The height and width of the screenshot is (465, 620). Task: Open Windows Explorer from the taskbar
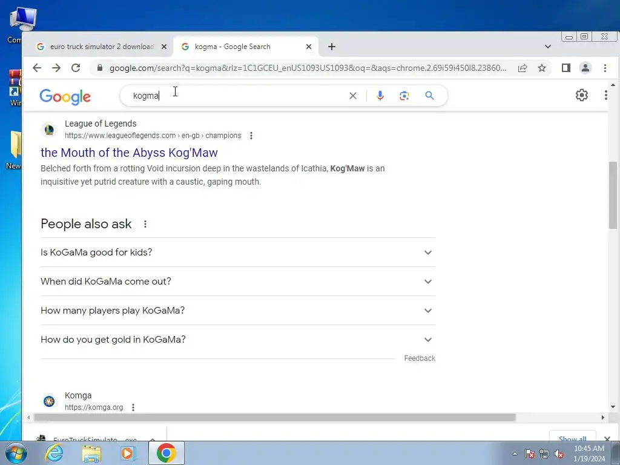coord(91,453)
